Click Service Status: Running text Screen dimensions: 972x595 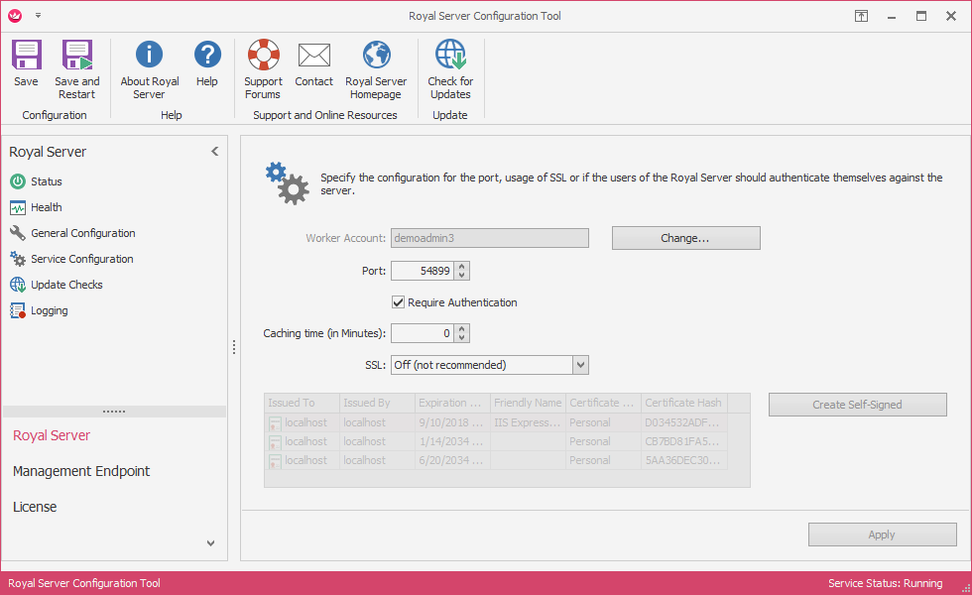click(885, 583)
